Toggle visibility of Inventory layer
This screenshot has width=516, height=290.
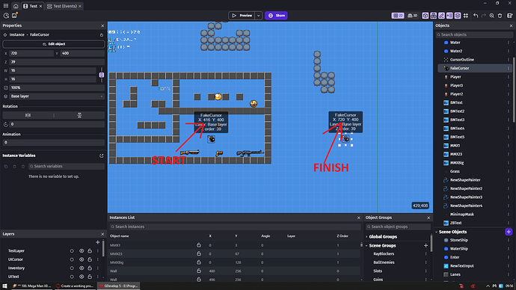82,268
